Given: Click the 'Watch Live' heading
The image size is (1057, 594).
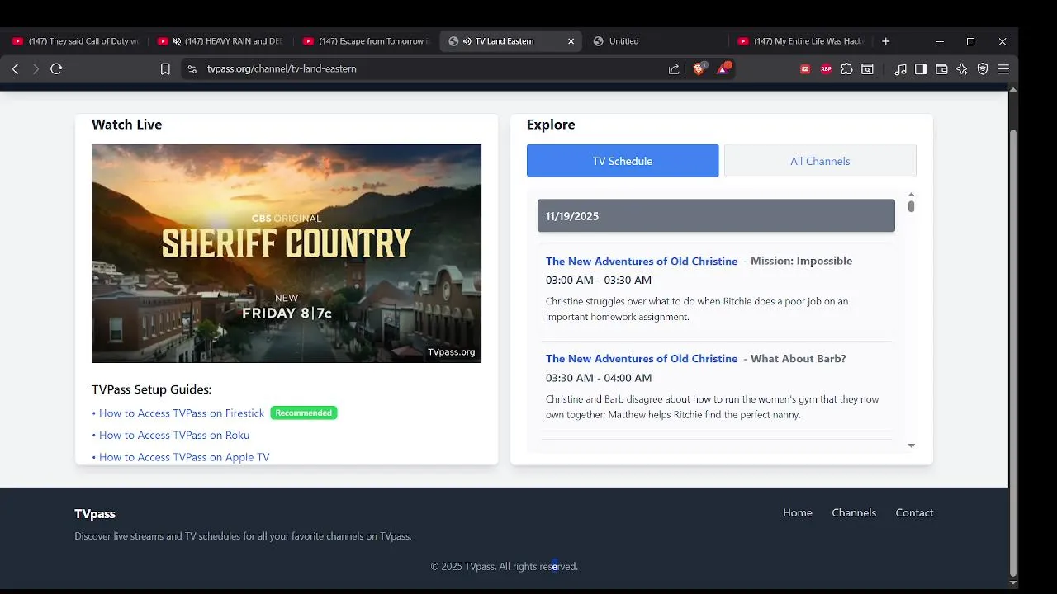Looking at the screenshot, I should coord(126,125).
